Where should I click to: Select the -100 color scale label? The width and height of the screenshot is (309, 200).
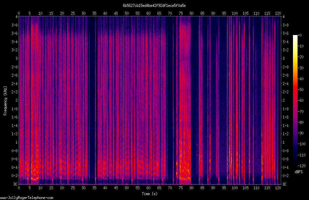click(x=301, y=144)
